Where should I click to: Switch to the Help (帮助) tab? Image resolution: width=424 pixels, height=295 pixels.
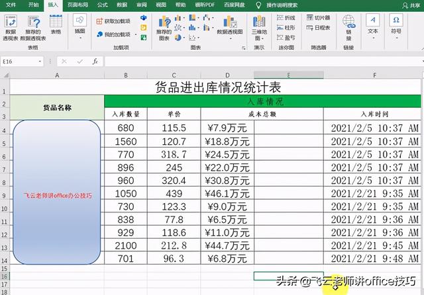click(180, 5)
